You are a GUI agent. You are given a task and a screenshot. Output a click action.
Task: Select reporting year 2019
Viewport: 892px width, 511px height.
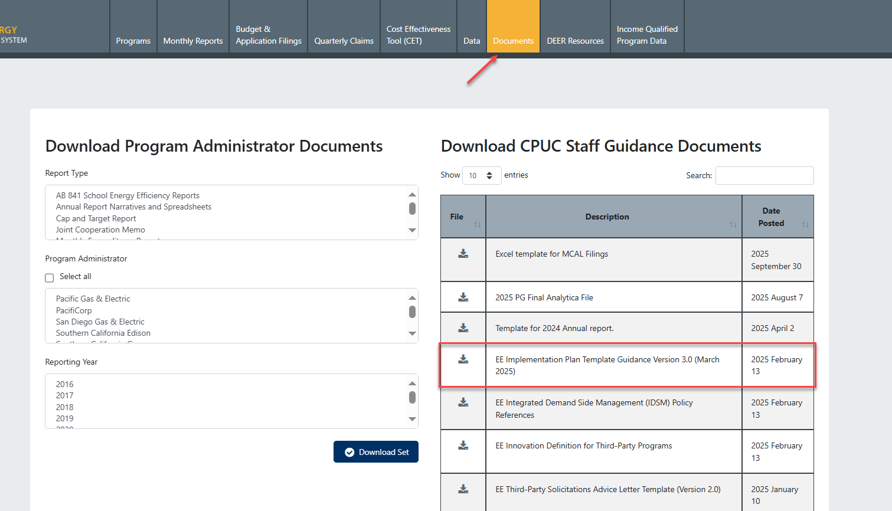tap(65, 418)
